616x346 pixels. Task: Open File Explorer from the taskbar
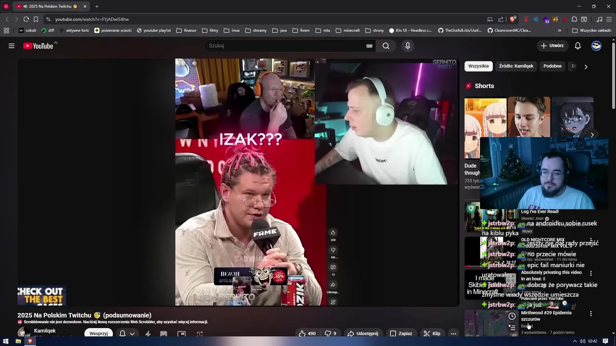18,341
